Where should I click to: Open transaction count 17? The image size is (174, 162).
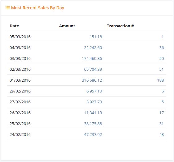[x=162, y=113]
